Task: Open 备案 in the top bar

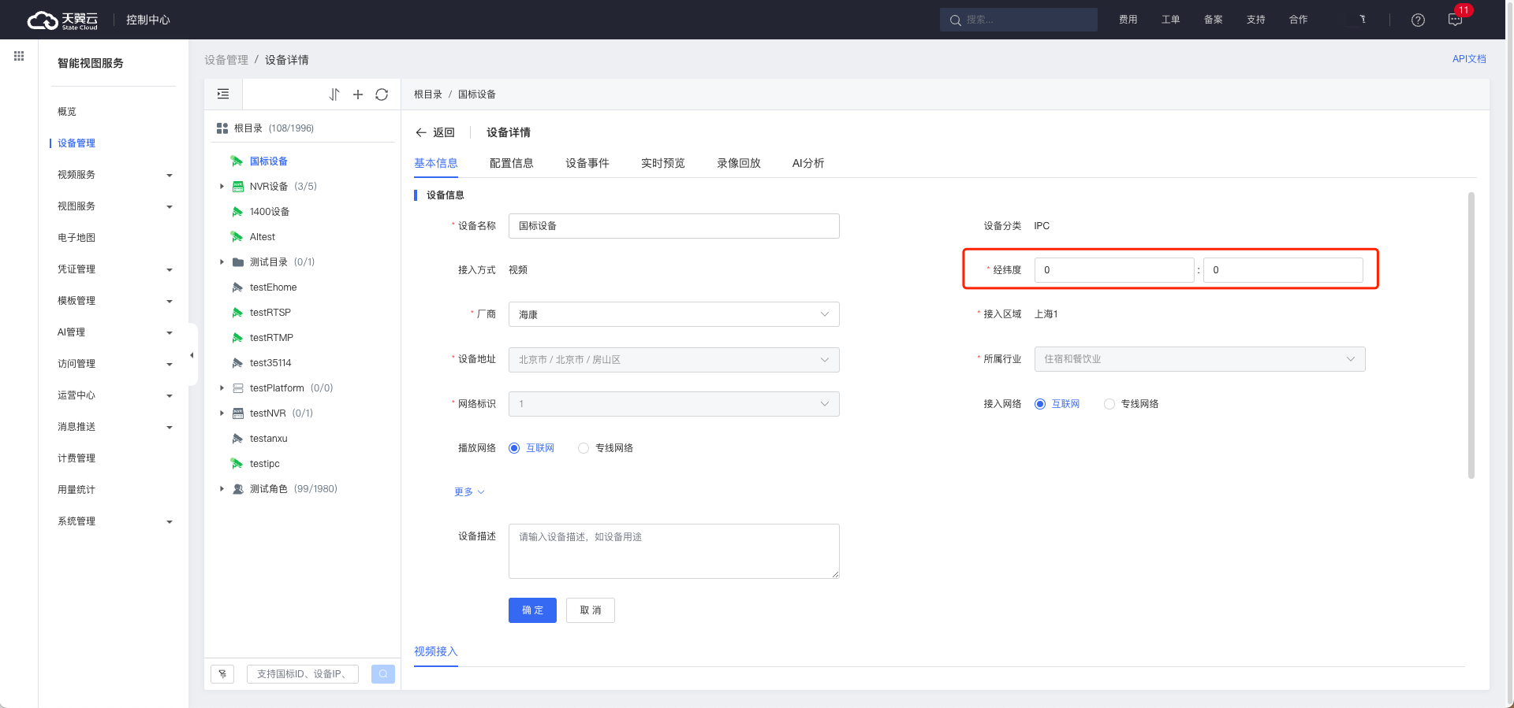Action: pos(1214,20)
